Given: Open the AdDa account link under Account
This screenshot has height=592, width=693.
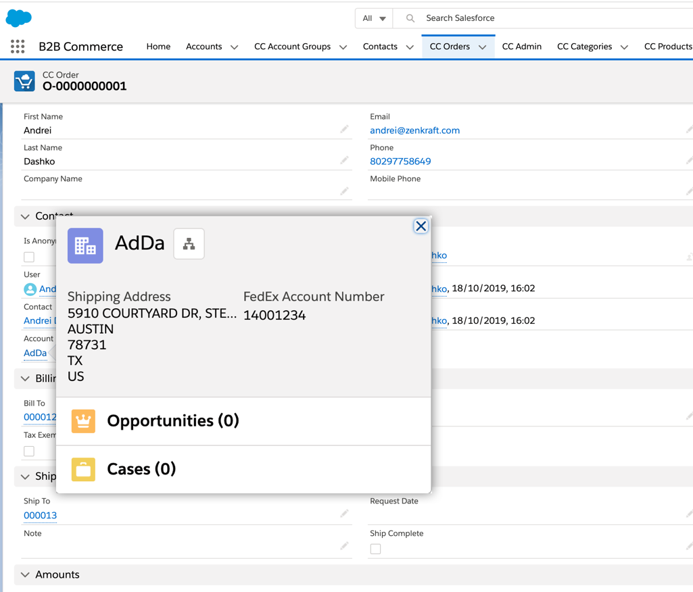Looking at the screenshot, I should click(35, 353).
